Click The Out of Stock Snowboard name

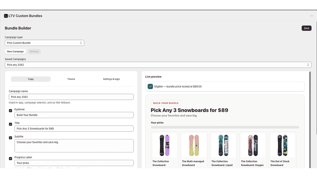point(280,163)
